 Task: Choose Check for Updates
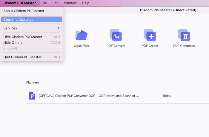coord(32,20)
